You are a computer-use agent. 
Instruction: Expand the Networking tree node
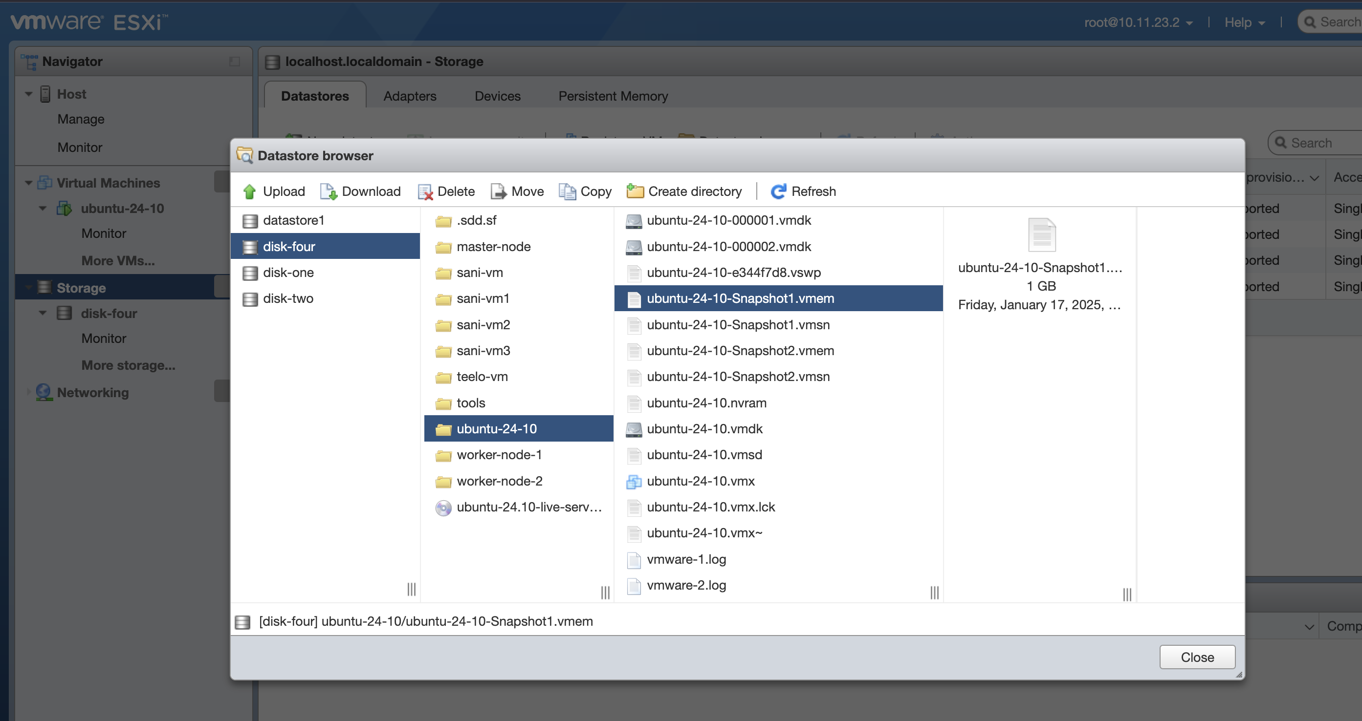(28, 392)
